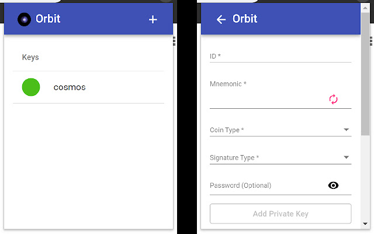Go back using the left arrow

click(x=221, y=19)
